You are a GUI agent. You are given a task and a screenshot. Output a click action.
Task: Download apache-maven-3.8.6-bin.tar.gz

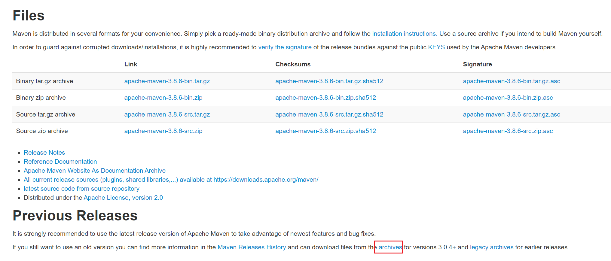(x=167, y=81)
